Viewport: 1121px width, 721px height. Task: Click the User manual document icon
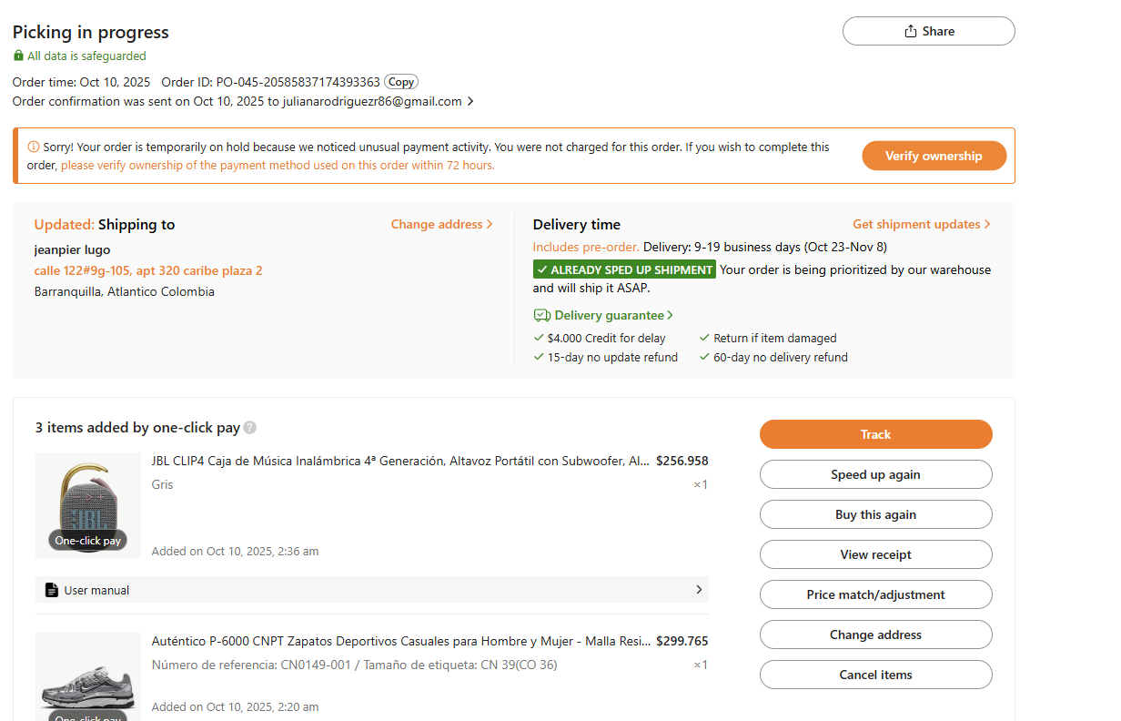point(52,590)
